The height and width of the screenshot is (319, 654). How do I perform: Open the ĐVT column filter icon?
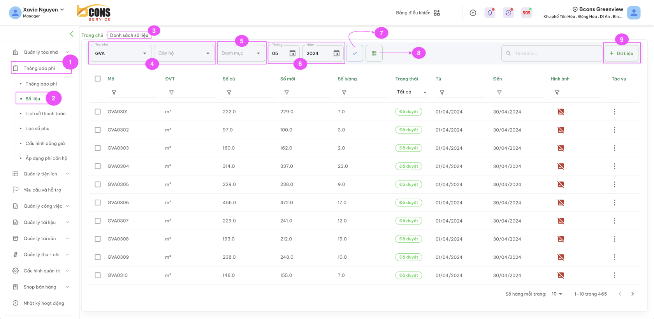click(171, 93)
